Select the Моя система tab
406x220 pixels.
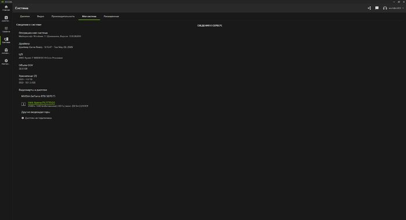[x=89, y=16]
